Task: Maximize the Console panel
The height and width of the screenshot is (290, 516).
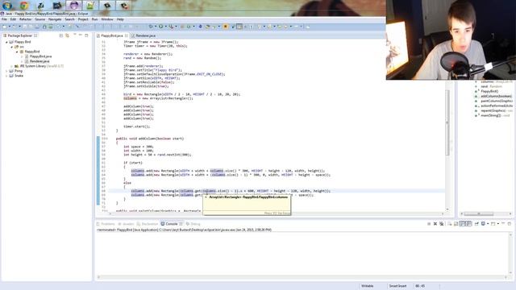Action: [x=509, y=224]
